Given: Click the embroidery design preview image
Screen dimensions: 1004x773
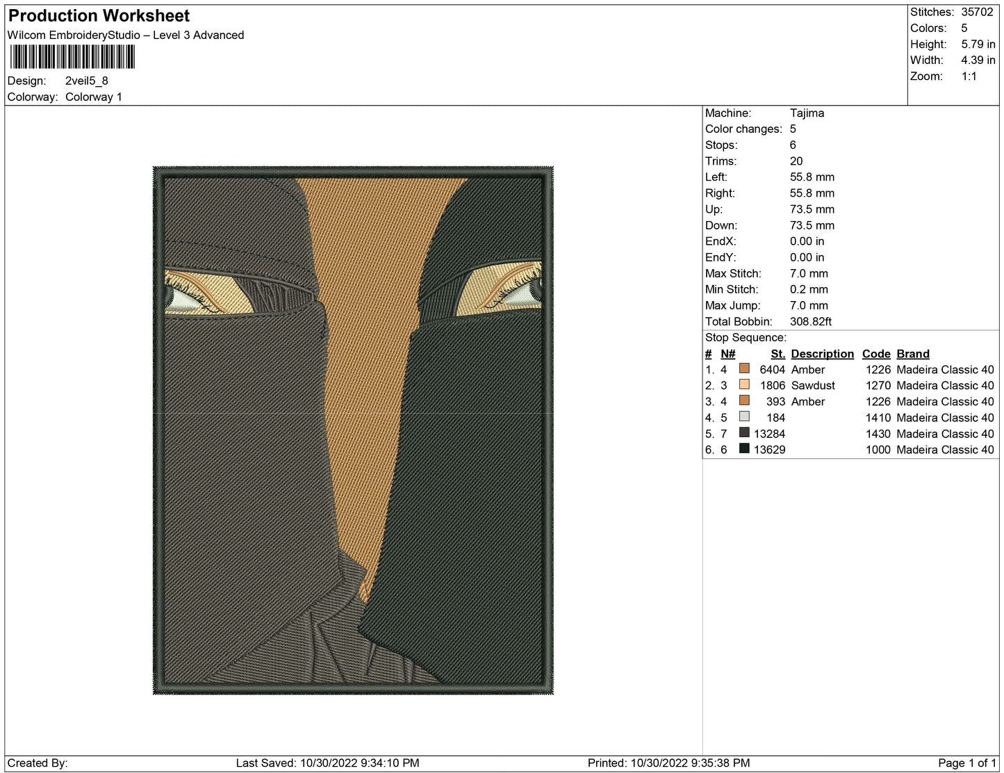Looking at the screenshot, I should (x=353, y=430).
